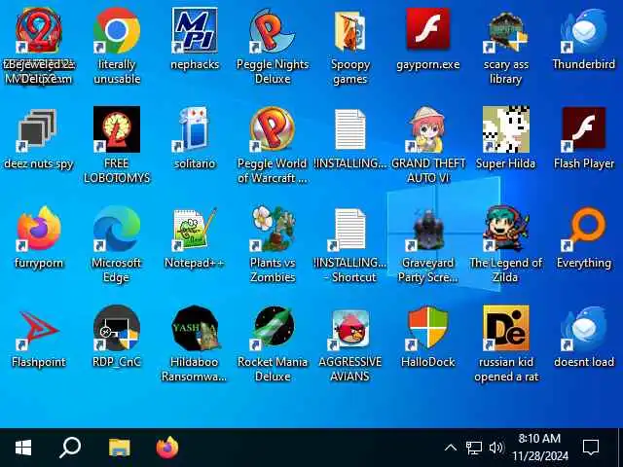Open the 'deez nuts spy' shortcut
Image resolution: width=623 pixels, height=467 pixels.
pos(38,130)
